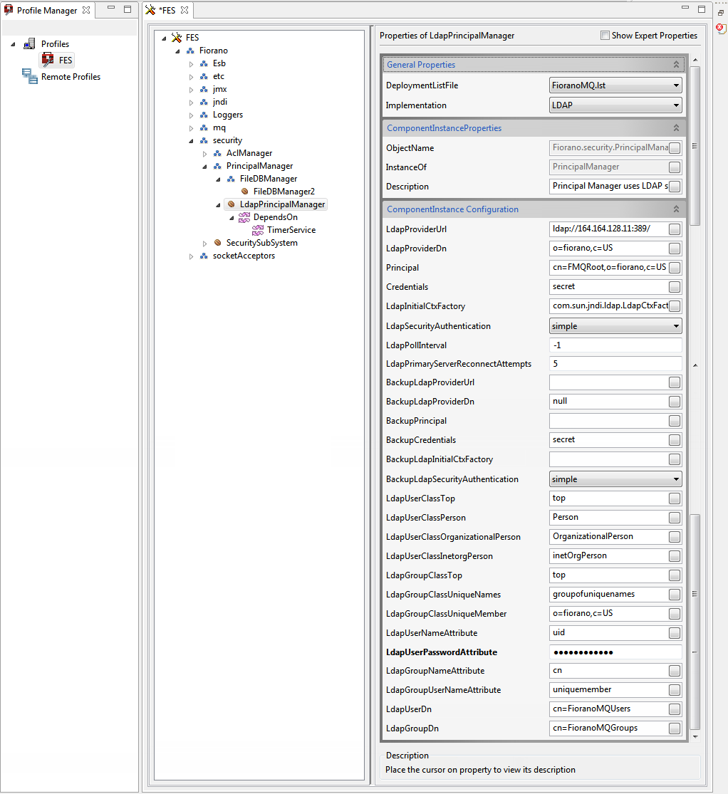The image size is (728, 794).
Task: Expand the AclManager tree node arrow
Action: point(204,153)
